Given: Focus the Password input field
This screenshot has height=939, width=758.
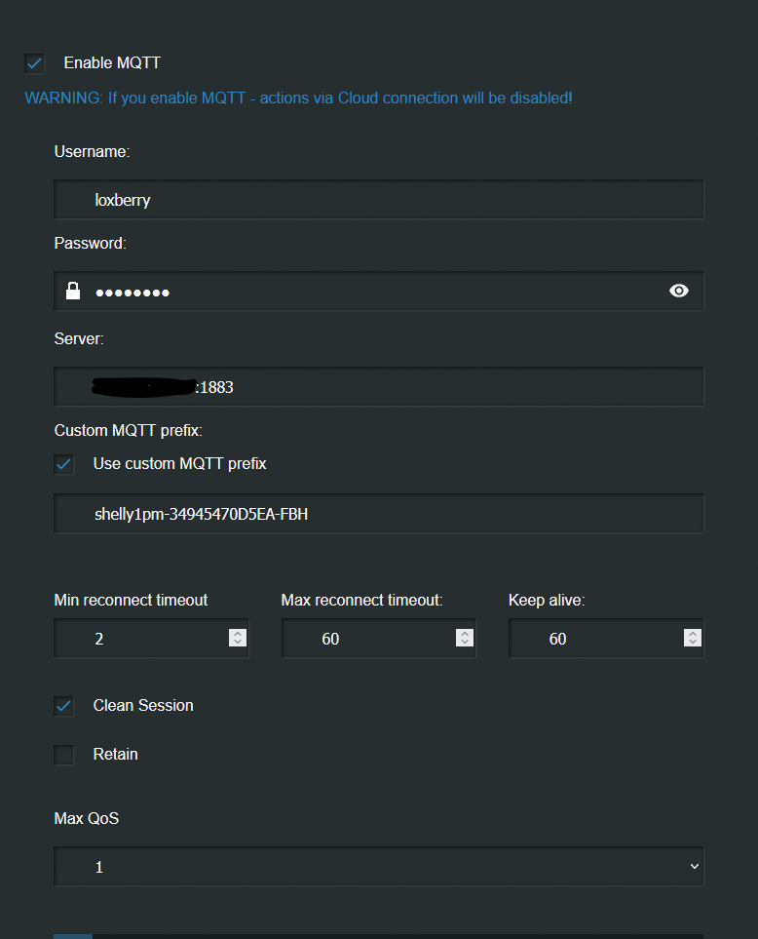Looking at the screenshot, I should 370,291.
